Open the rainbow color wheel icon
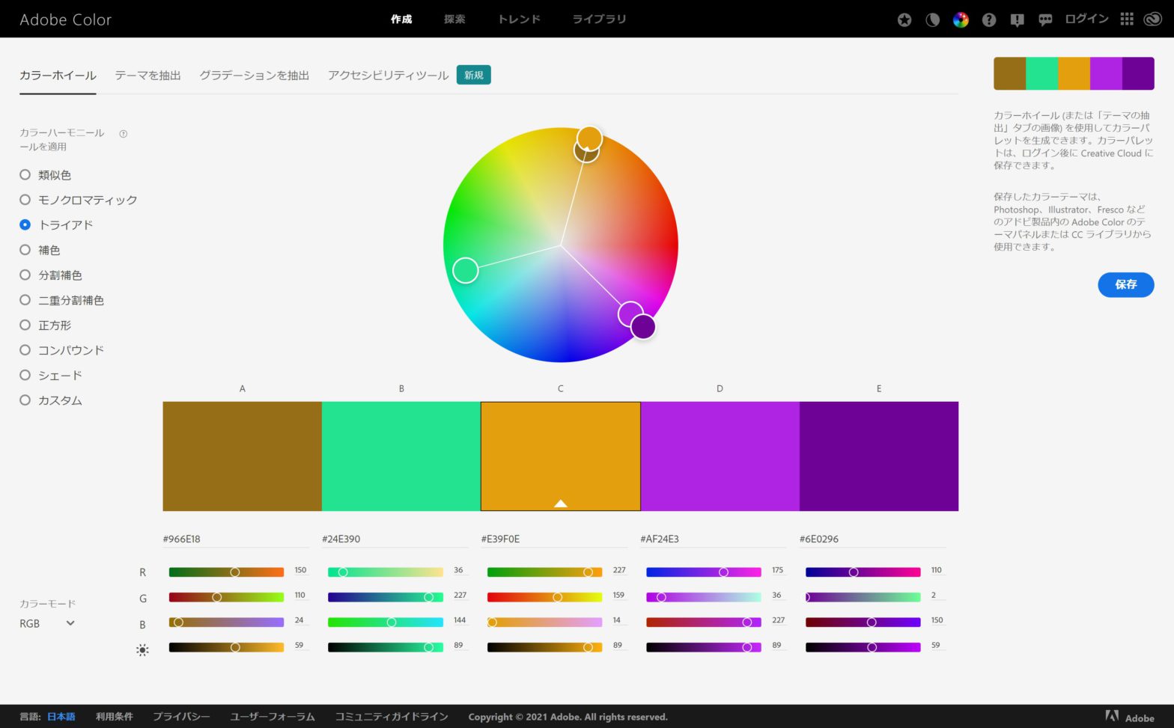This screenshot has width=1174, height=728. click(x=961, y=20)
